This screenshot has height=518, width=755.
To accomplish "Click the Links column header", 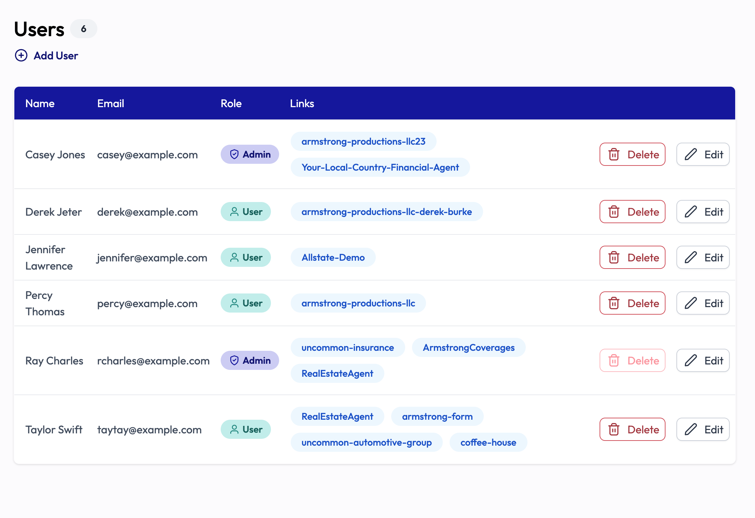I will tap(302, 103).
